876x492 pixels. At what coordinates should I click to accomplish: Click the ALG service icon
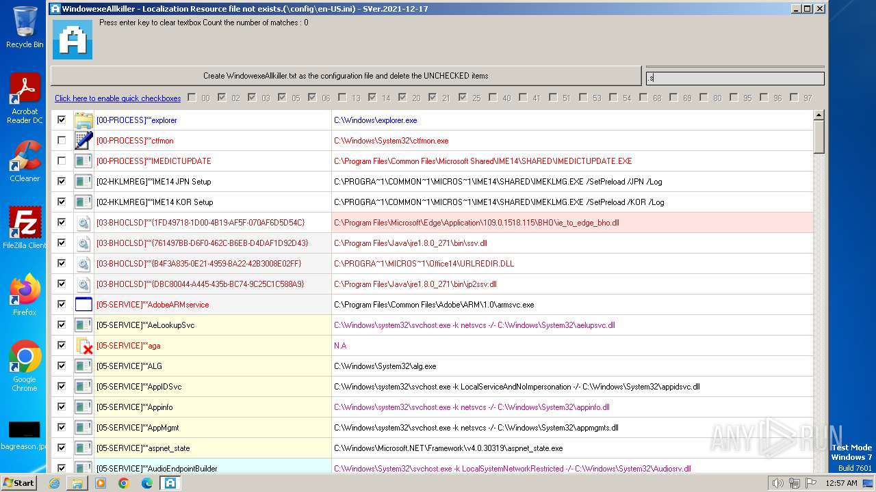[83, 366]
